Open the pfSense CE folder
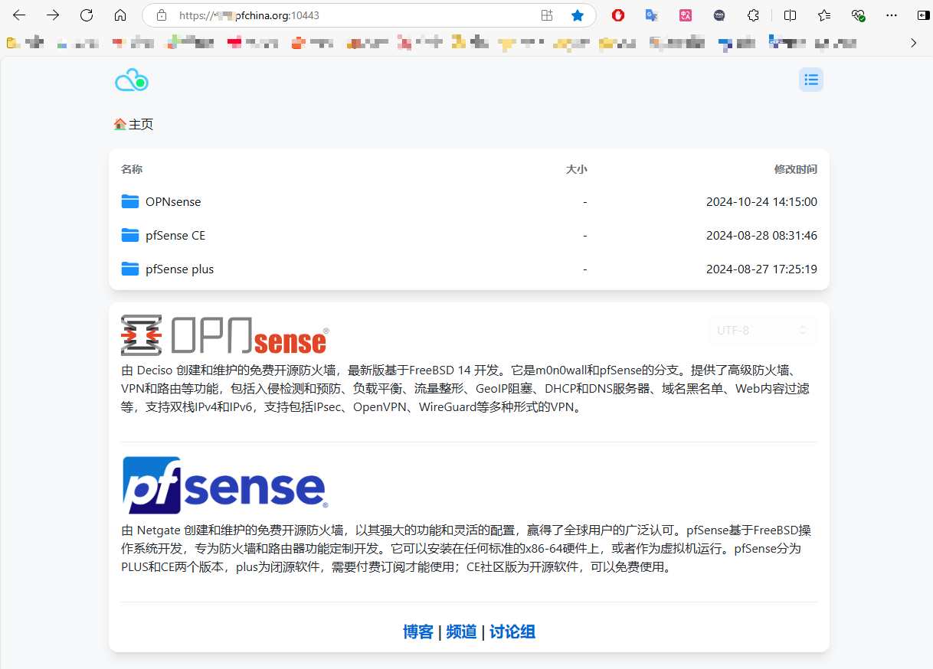 (175, 236)
